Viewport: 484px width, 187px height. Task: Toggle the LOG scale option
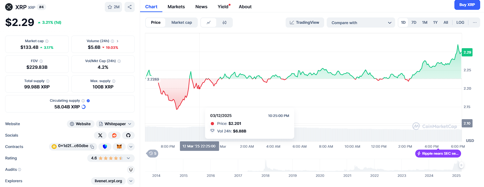point(460,23)
